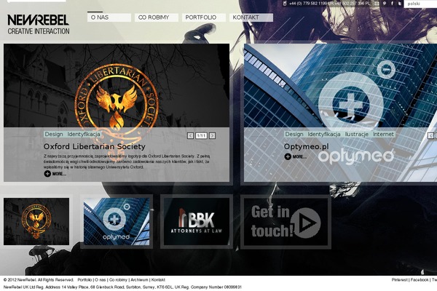Viewport: 437px width, 291px height.
Task: Open the polski language selector
Action: pyautogui.click(x=421, y=4)
